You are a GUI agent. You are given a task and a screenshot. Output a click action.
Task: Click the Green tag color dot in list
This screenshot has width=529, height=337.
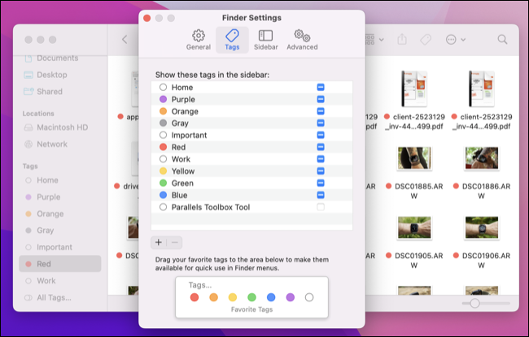[x=163, y=184]
